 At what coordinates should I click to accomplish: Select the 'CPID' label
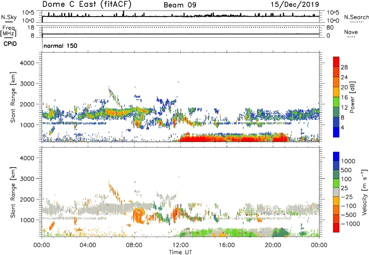[10, 44]
